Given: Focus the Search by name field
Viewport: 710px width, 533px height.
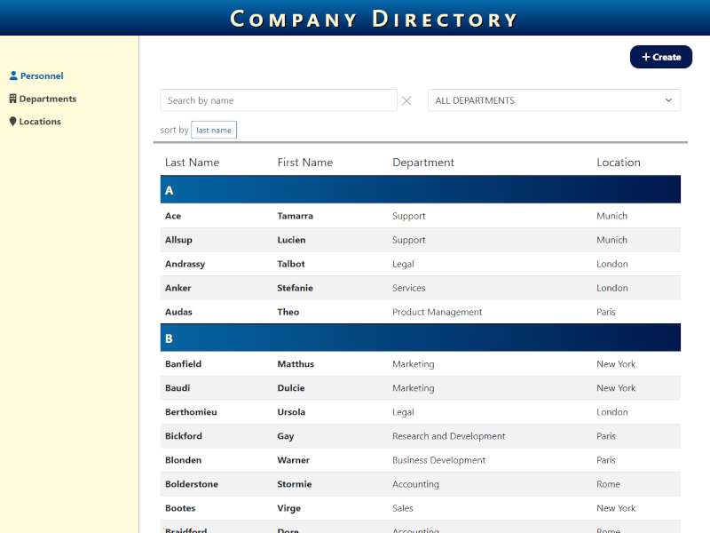Looking at the screenshot, I should [278, 100].
